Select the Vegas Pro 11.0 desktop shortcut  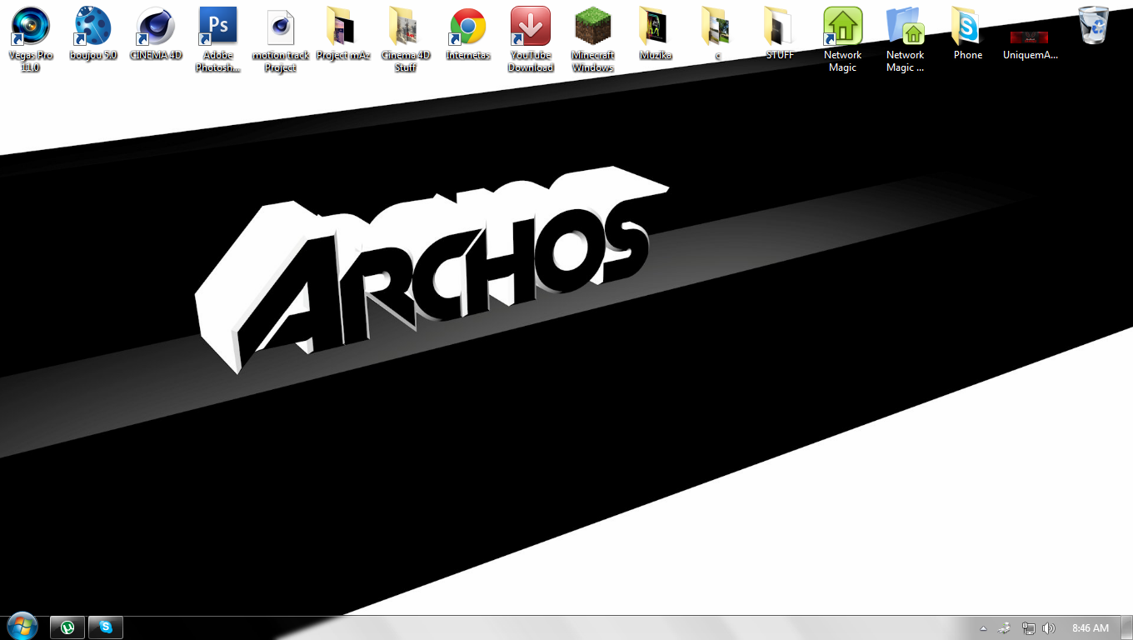tap(31, 39)
